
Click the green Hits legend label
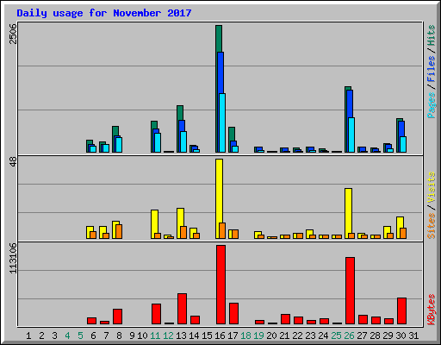(432, 35)
